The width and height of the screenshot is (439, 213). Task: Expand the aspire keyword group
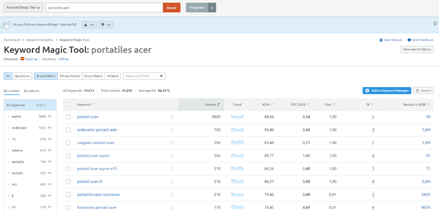pos(8,116)
